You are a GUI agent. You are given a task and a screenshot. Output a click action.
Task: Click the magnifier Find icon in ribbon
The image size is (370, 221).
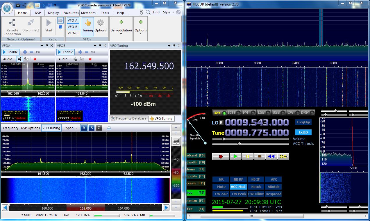[148, 12]
